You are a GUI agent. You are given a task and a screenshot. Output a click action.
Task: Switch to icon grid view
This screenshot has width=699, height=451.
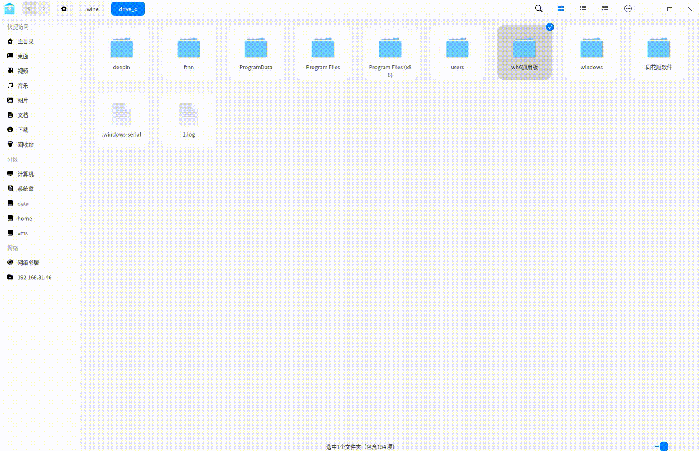point(561,9)
